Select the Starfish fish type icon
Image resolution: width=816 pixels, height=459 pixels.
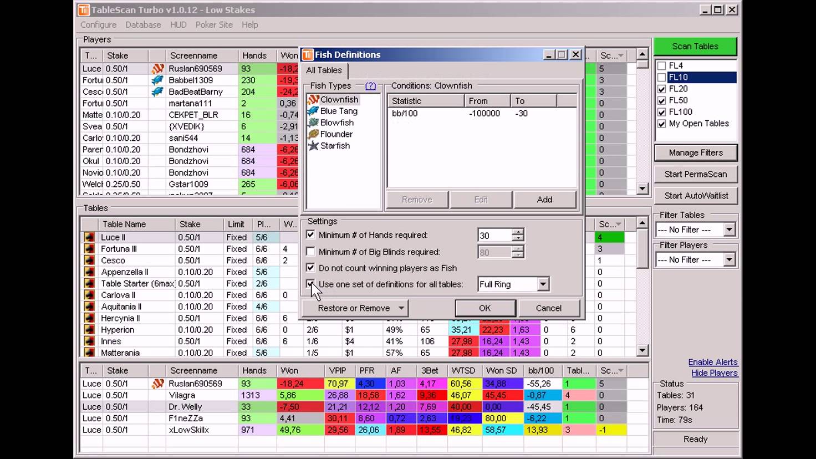313,146
